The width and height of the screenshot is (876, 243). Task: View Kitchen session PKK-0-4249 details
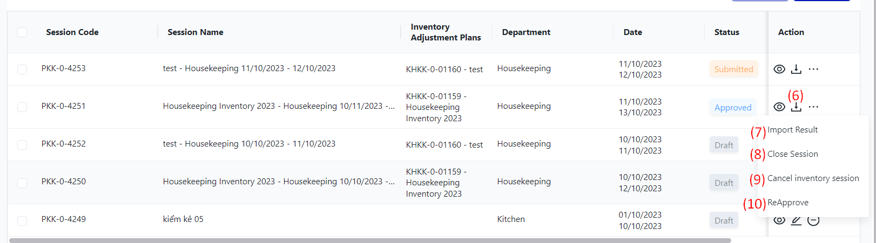[779, 220]
